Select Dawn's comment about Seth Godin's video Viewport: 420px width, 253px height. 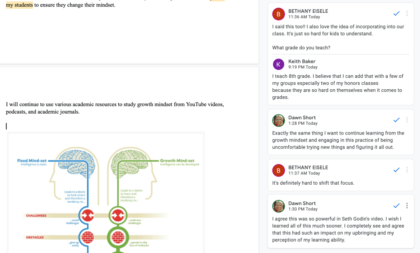(338, 229)
